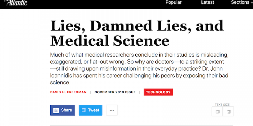253x126 pixels.
Task: Open the Latest articles link
Action: tap(207, 2)
